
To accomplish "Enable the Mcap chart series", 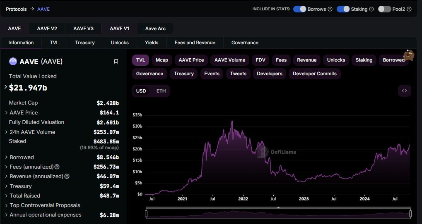I will [162, 60].
